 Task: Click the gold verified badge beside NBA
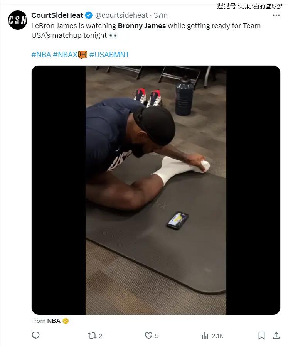66,321
